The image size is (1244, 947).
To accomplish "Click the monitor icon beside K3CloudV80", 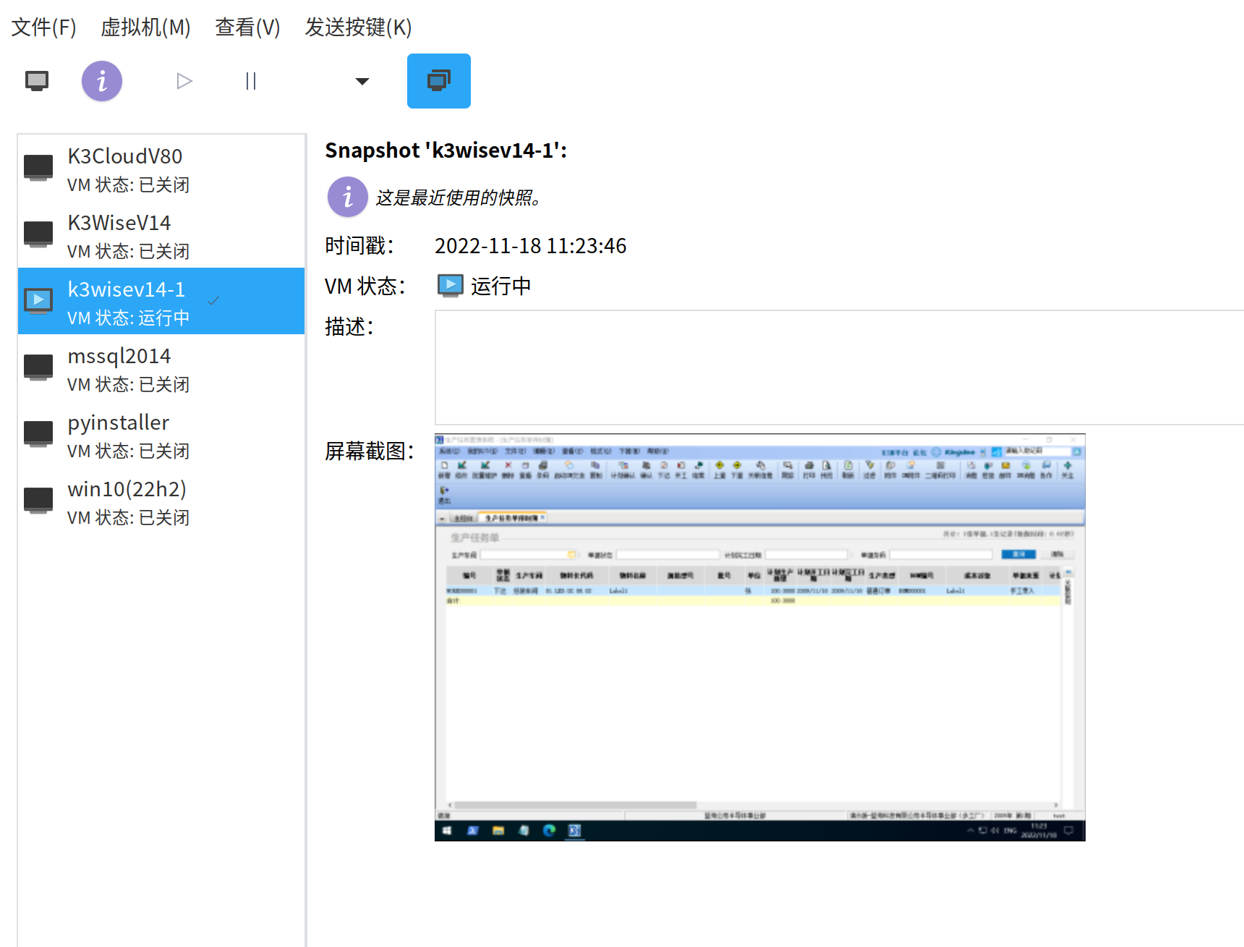I will 38,166.
